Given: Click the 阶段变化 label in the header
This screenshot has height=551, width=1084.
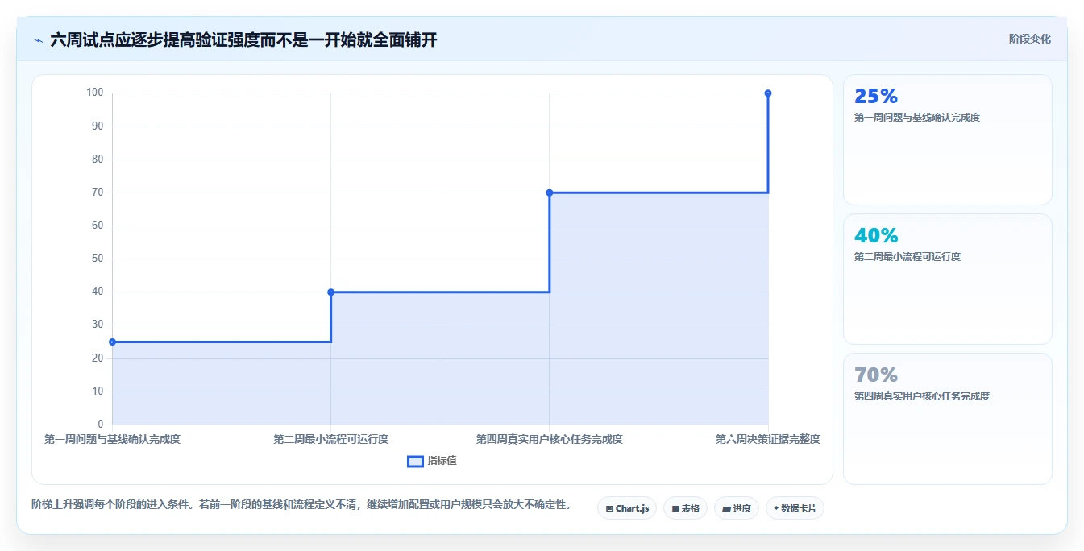Looking at the screenshot, I should click(1029, 39).
